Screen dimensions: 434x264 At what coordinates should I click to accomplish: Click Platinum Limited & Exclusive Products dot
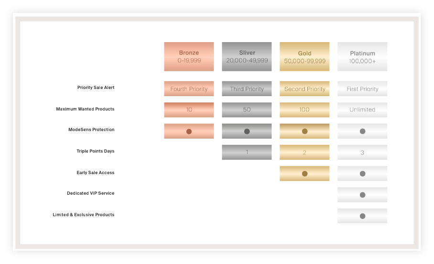point(362,216)
